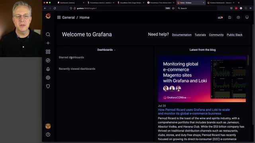The image size is (255, 143).
Task: Close the Home - Grafana tab
Action: [x=204, y=3]
